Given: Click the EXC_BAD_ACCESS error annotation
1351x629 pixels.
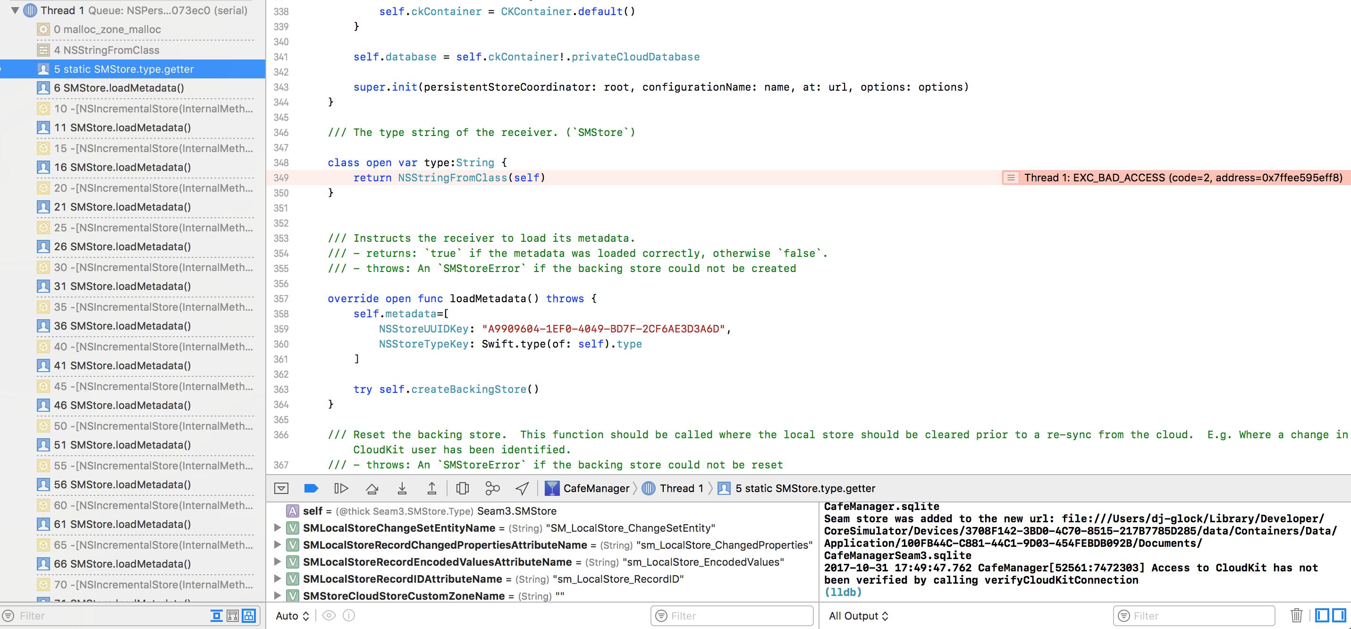Looking at the screenshot, I should (1175, 178).
